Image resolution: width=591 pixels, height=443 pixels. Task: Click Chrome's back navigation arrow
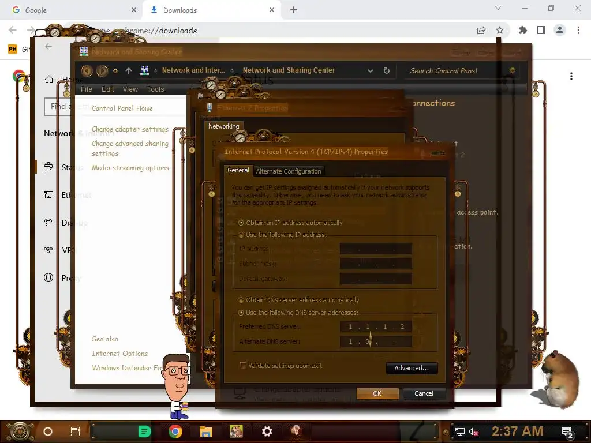[13, 30]
